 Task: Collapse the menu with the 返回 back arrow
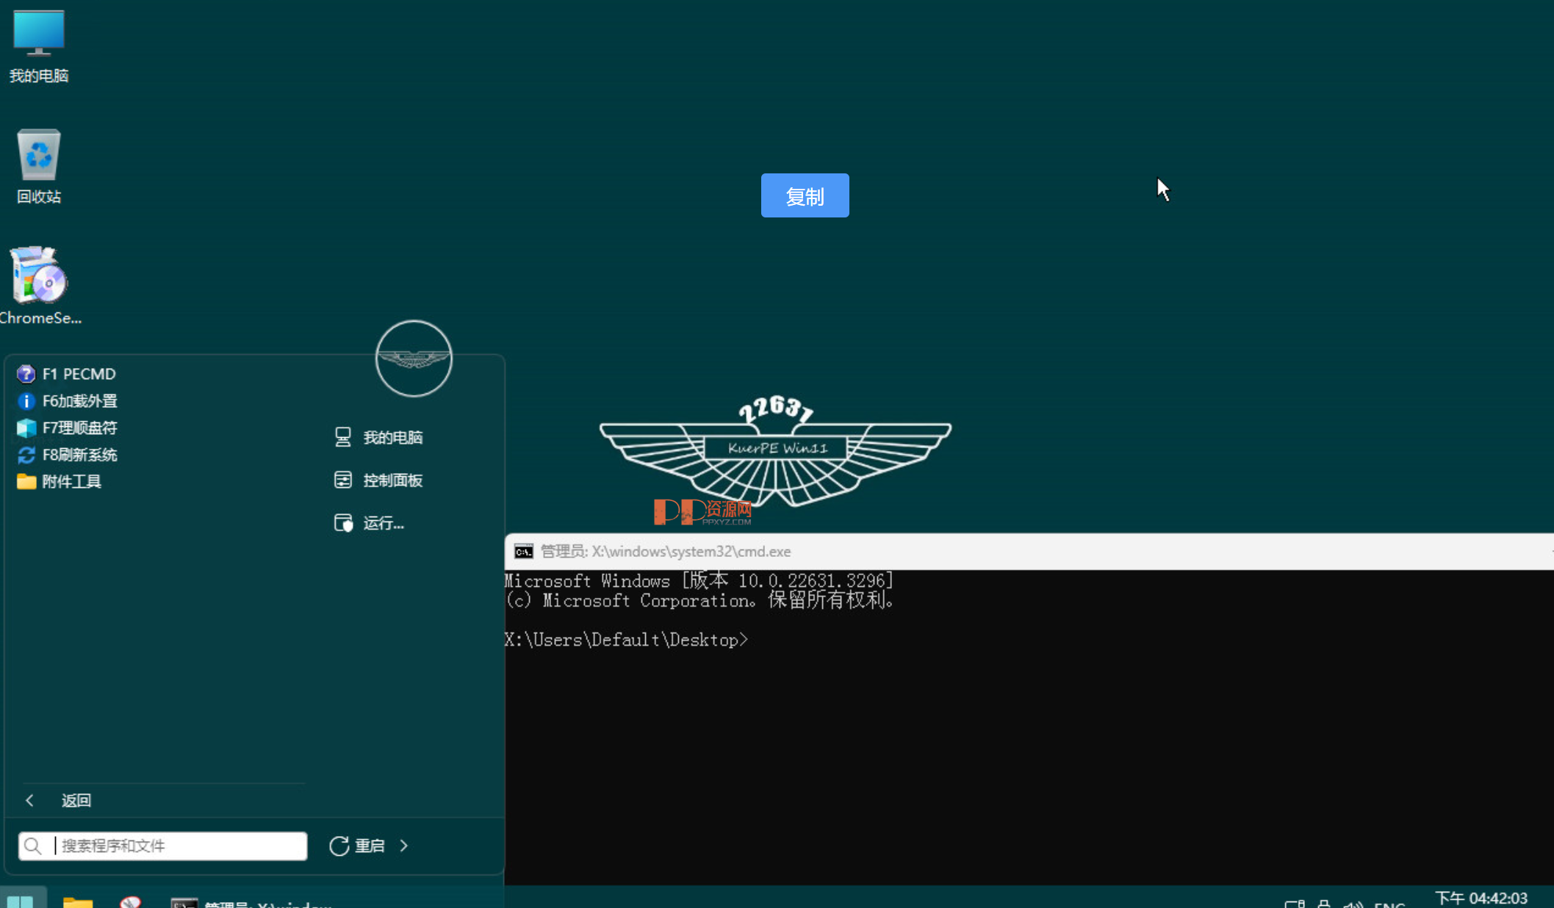coord(29,800)
